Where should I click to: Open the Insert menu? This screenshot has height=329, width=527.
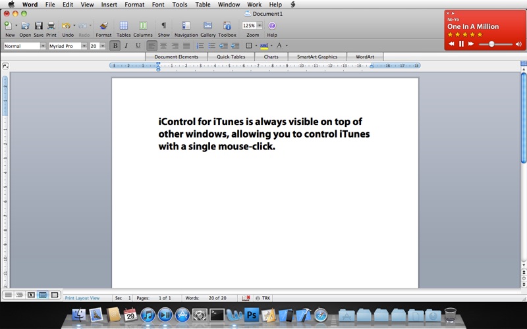point(109,5)
